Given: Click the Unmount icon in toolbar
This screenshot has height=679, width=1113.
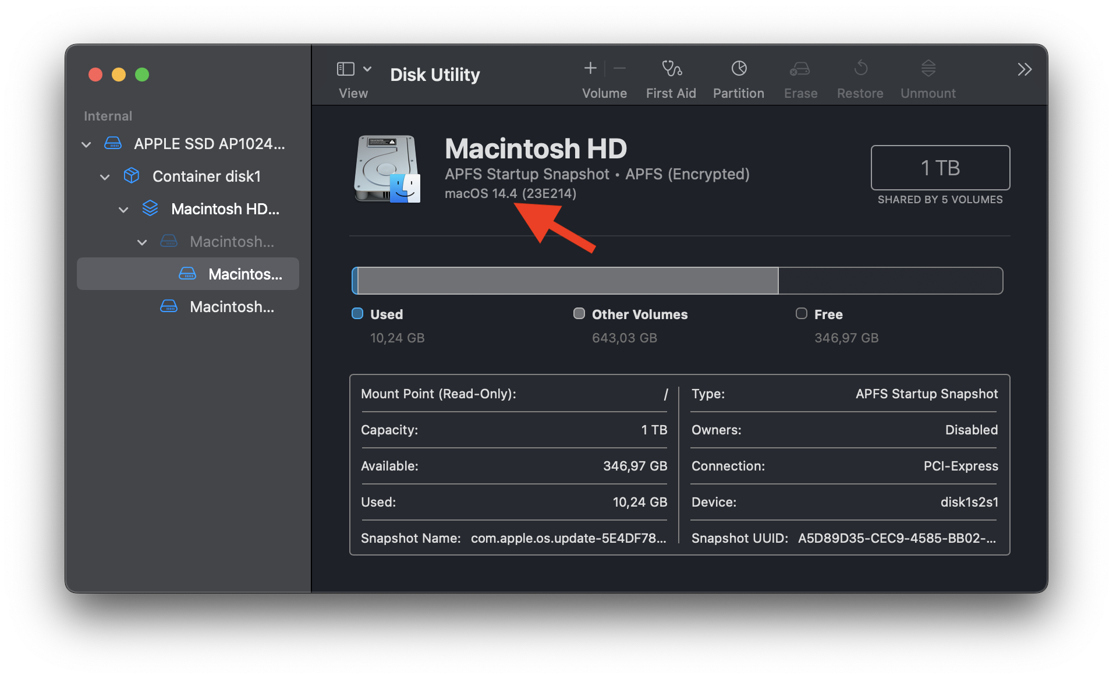Looking at the screenshot, I should click(928, 69).
